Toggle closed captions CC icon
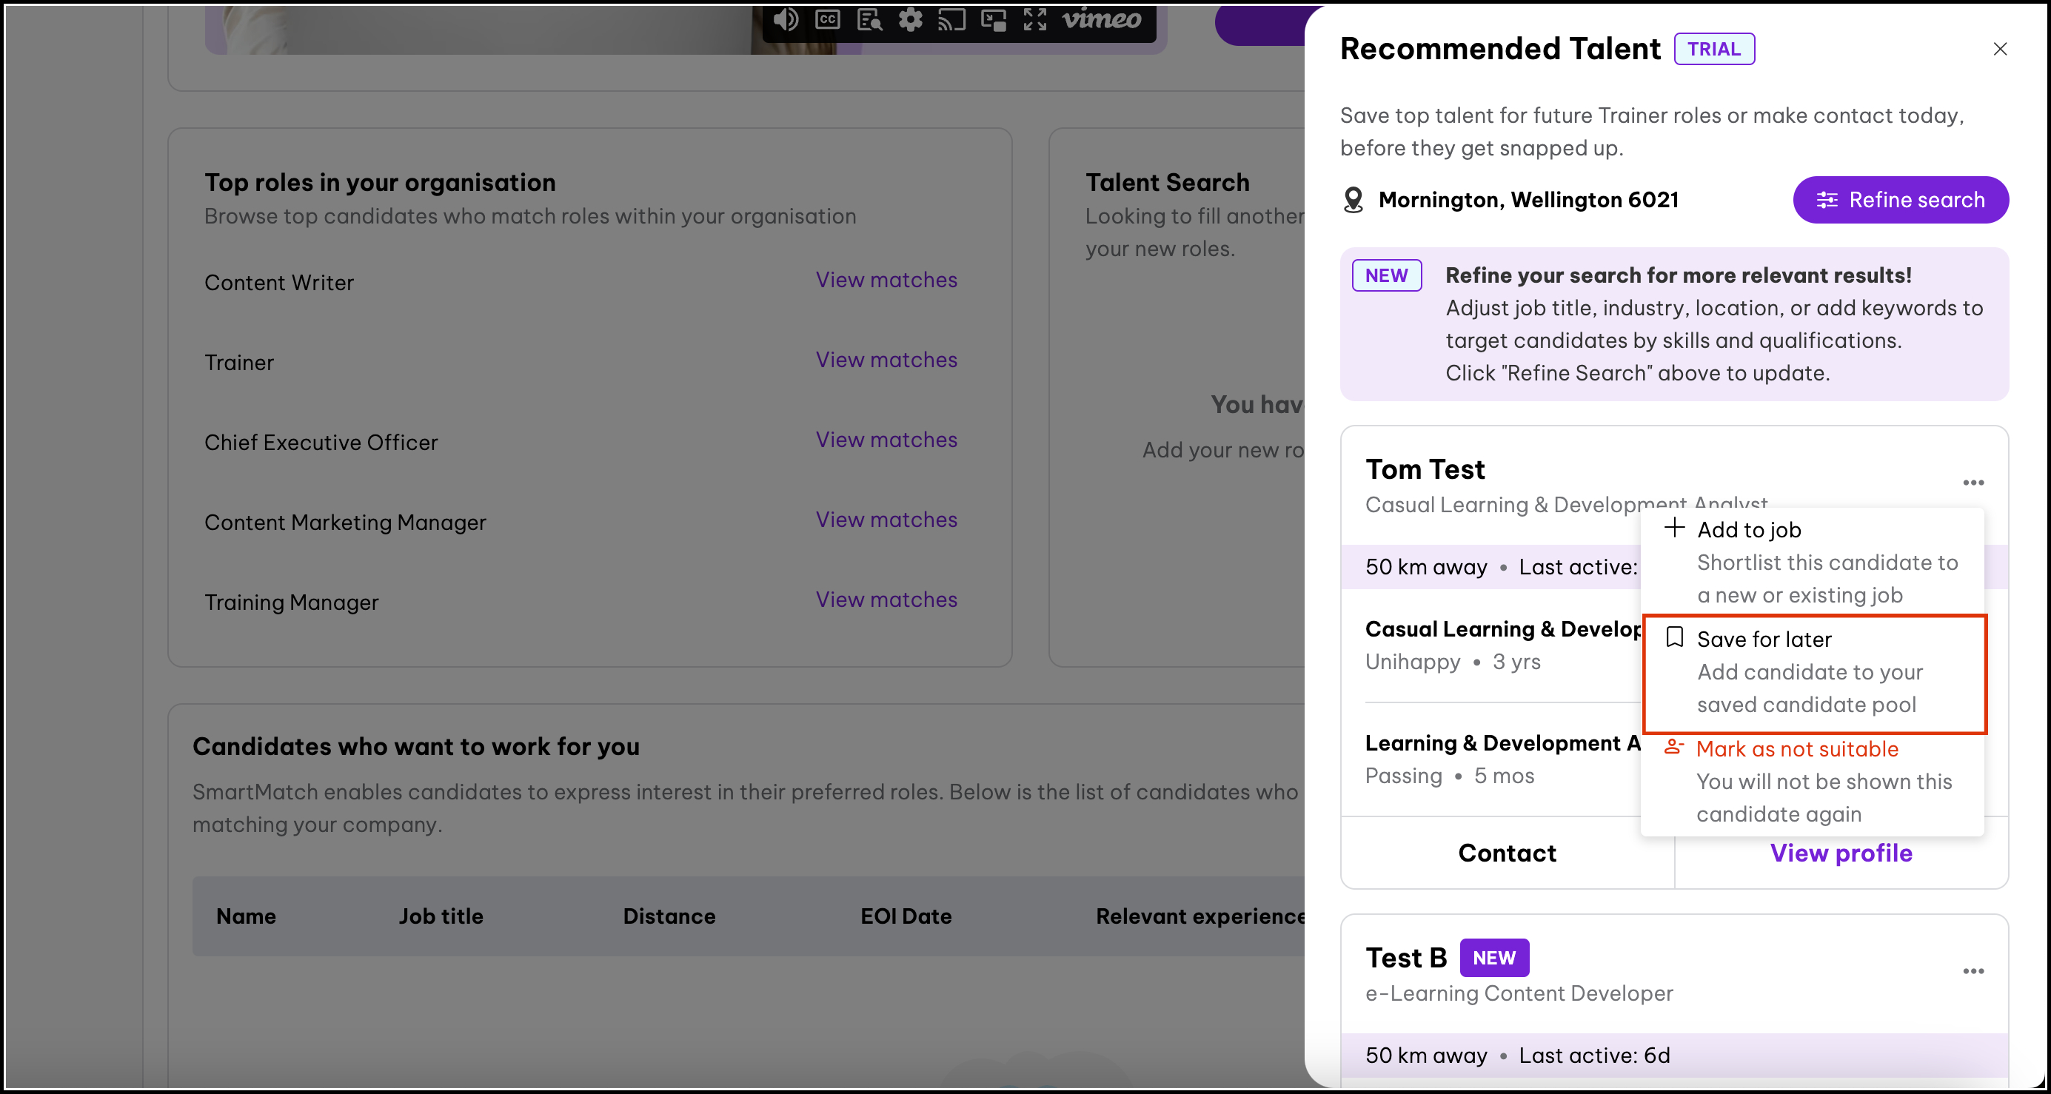2051x1094 pixels. tap(827, 19)
